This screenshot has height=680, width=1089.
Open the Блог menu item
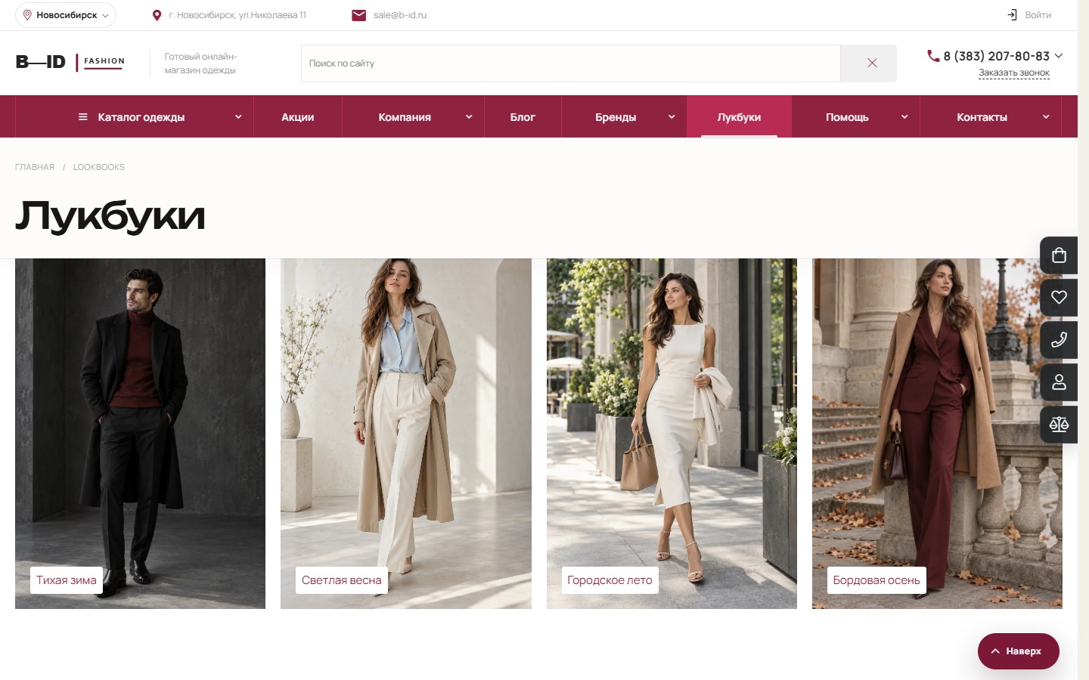(x=523, y=117)
